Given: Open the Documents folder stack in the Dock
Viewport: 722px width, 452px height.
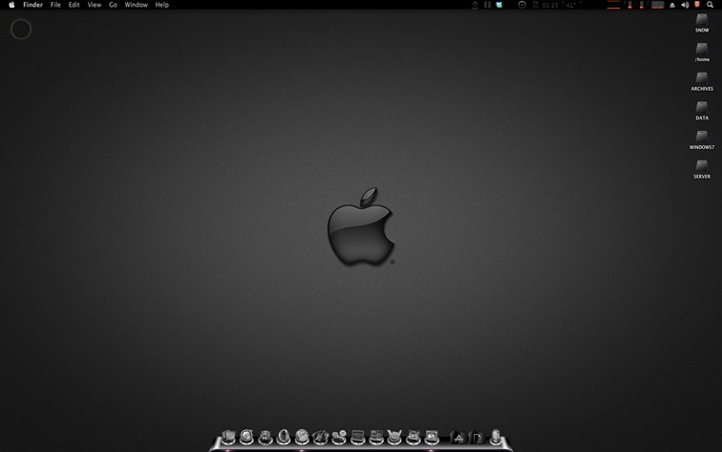Looking at the screenshot, I should pos(478,438).
